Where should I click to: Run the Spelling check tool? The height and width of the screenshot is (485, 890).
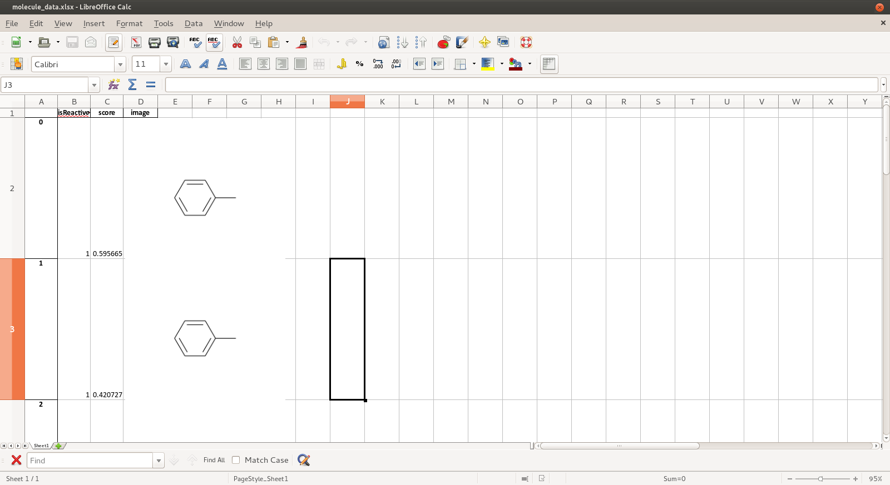pyautogui.click(x=195, y=42)
